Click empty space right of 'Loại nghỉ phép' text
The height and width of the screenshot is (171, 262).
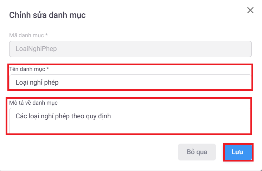[158, 83]
